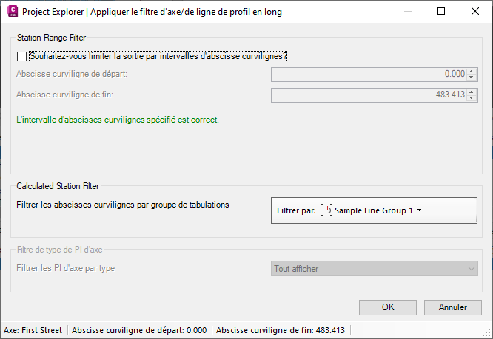Minimize the Project Explorer dialog
493x339 pixels.
tap(407, 12)
